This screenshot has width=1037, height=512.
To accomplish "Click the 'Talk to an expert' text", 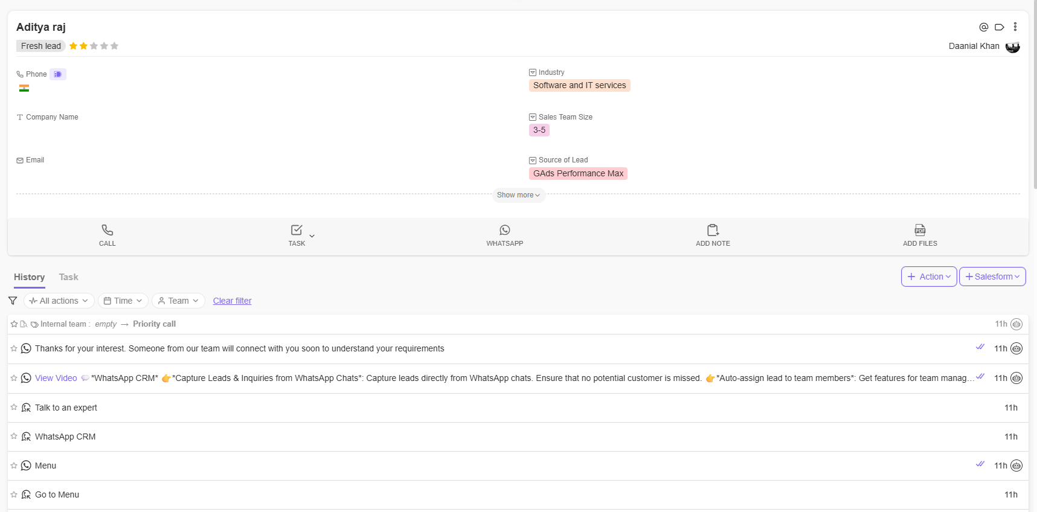I will point(66,408).
